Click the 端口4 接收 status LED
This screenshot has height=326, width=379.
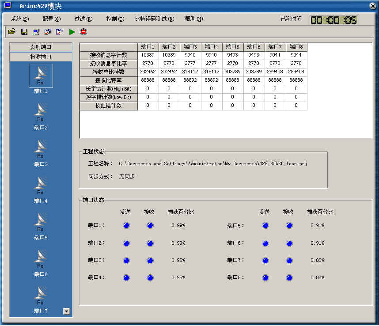pyautogui.click(x=150, y=278)
